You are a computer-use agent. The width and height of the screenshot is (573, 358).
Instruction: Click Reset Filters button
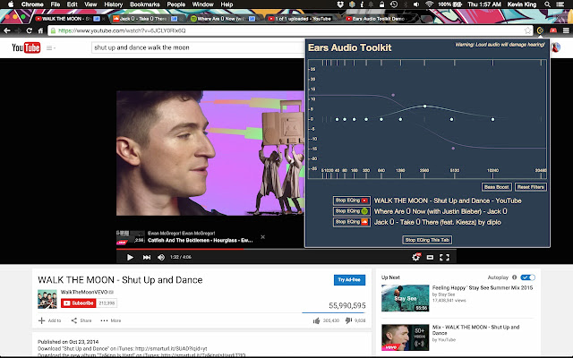531,187
